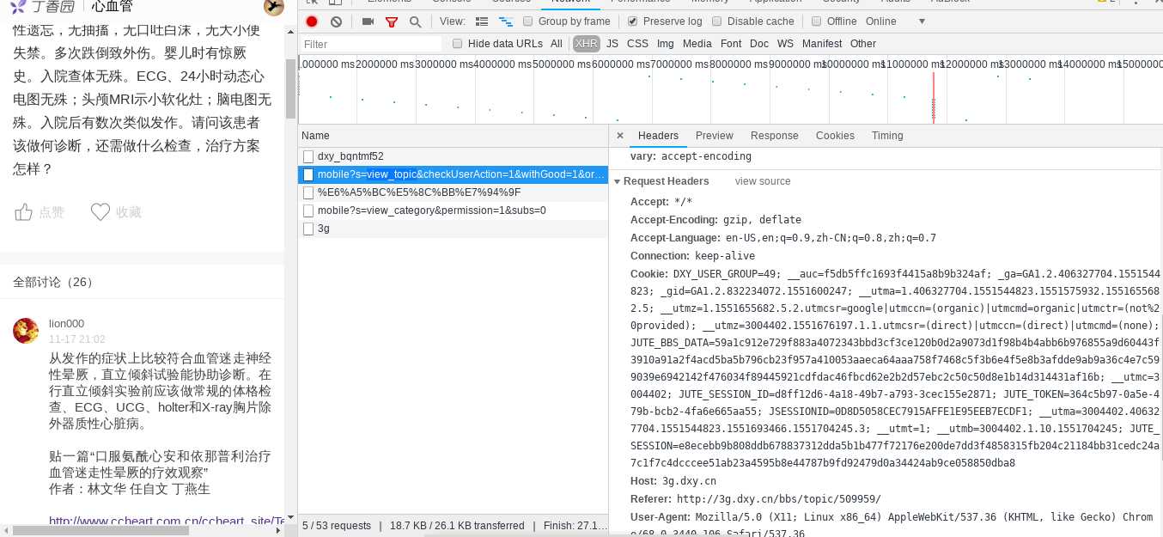Image resolution: width=1163 pixels, height=537 pixels.
Task: Filter requests by Img
Action: click(666, 44)
